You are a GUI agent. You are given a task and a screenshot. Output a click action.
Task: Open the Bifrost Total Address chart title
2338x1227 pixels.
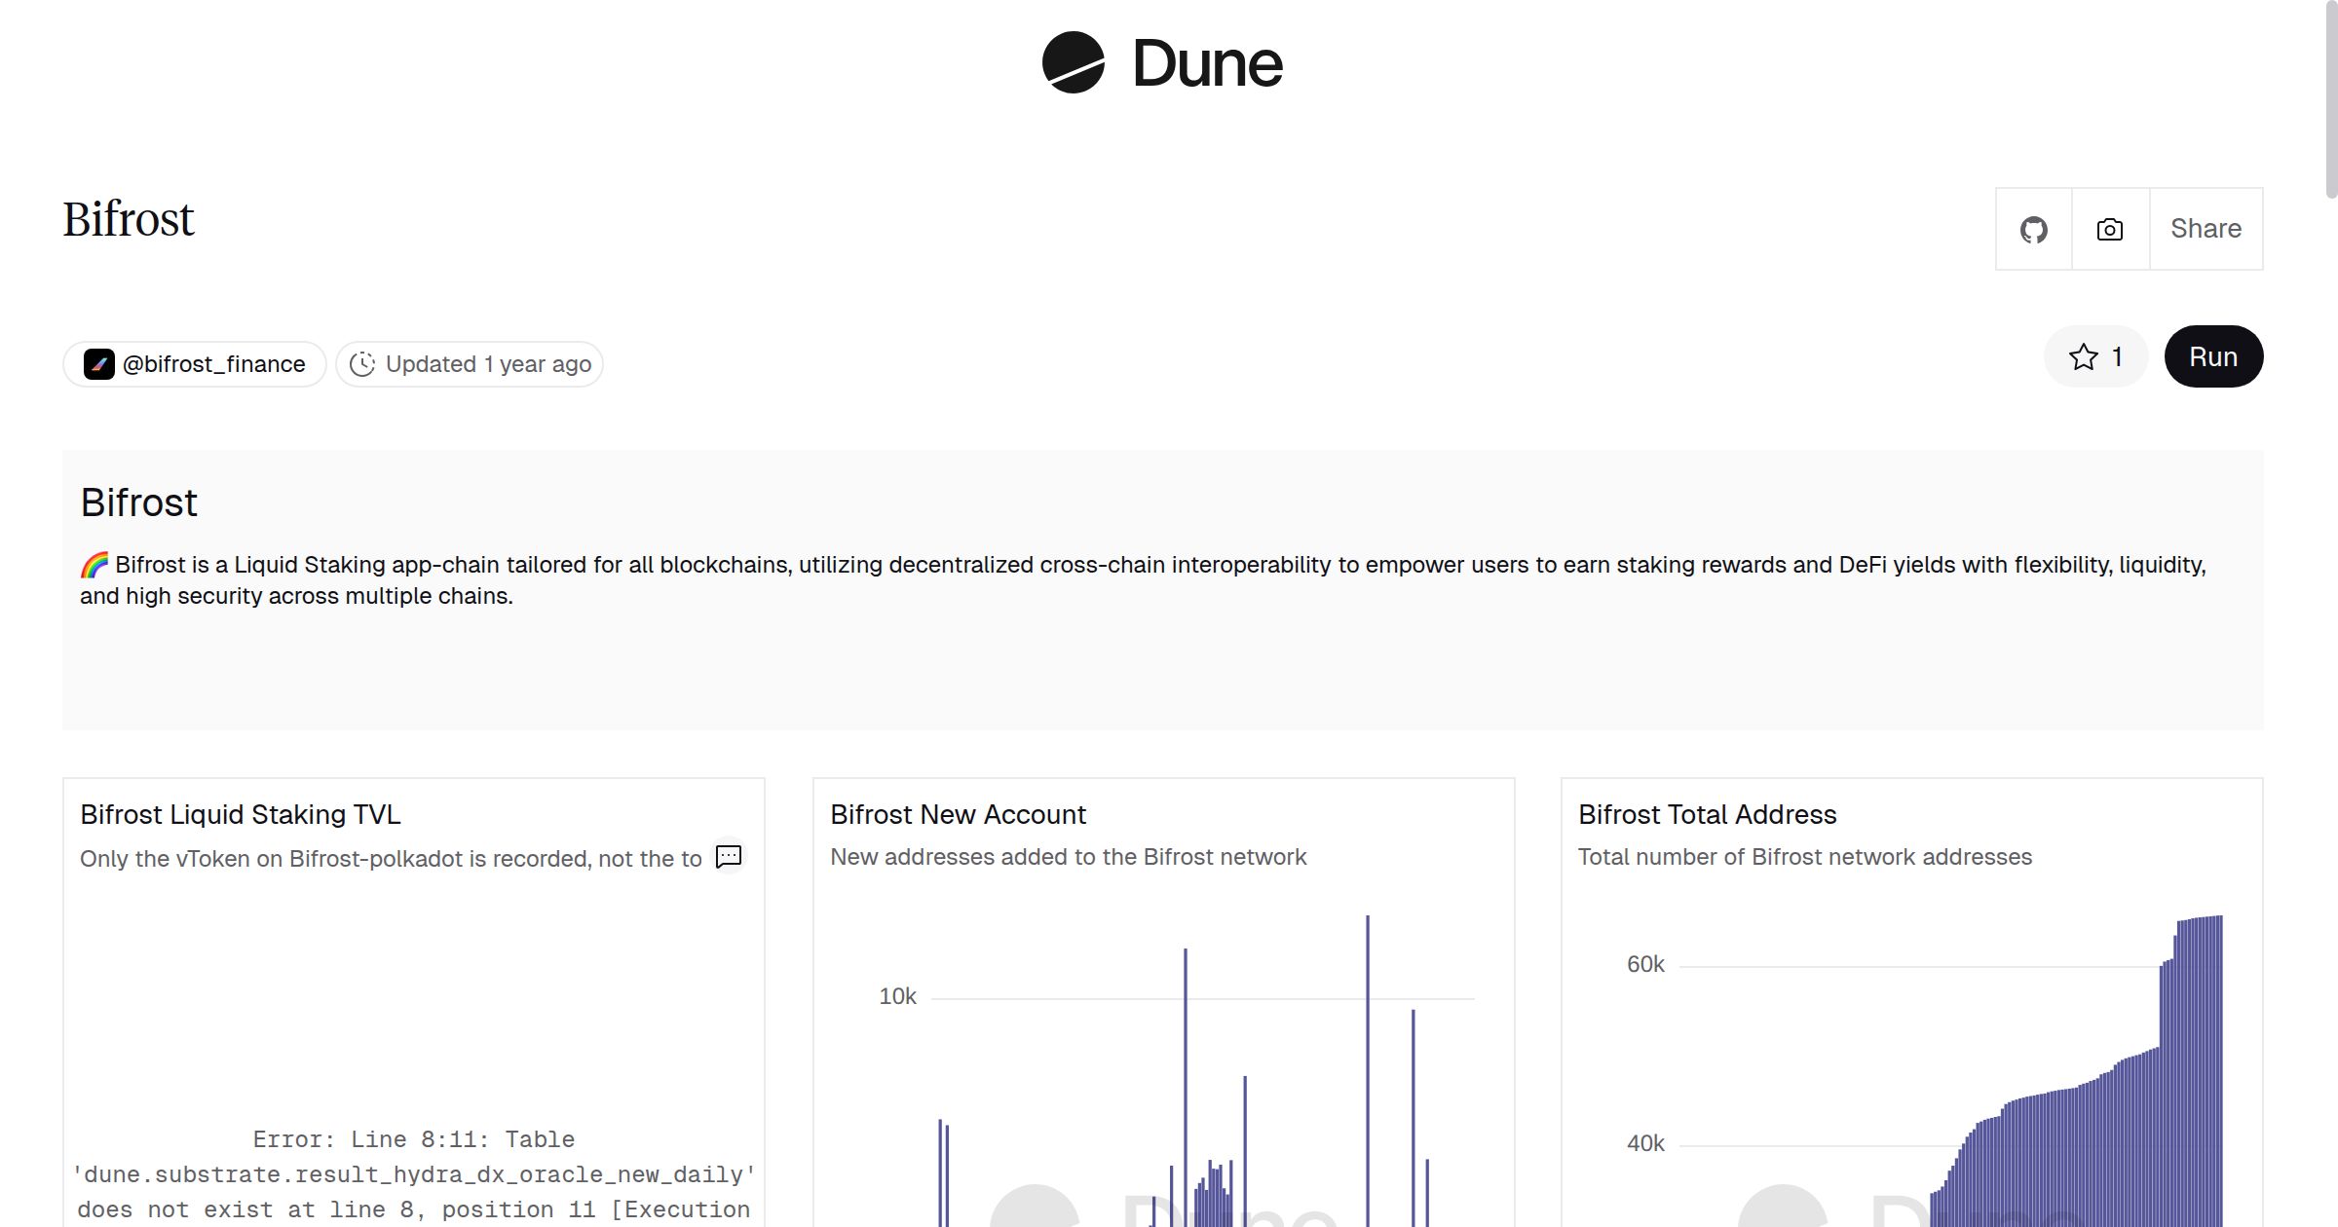(x=1707, y=814)
